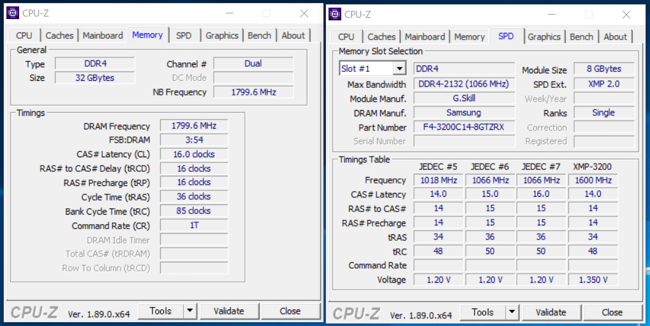Click Max Bandwidth DDR4-2132 (1066 MHz)

coord(464,84)
